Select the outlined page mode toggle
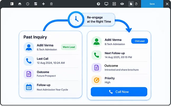Viewport: 171px width, 106px height. pyautogui.click(x=136, y=4)
